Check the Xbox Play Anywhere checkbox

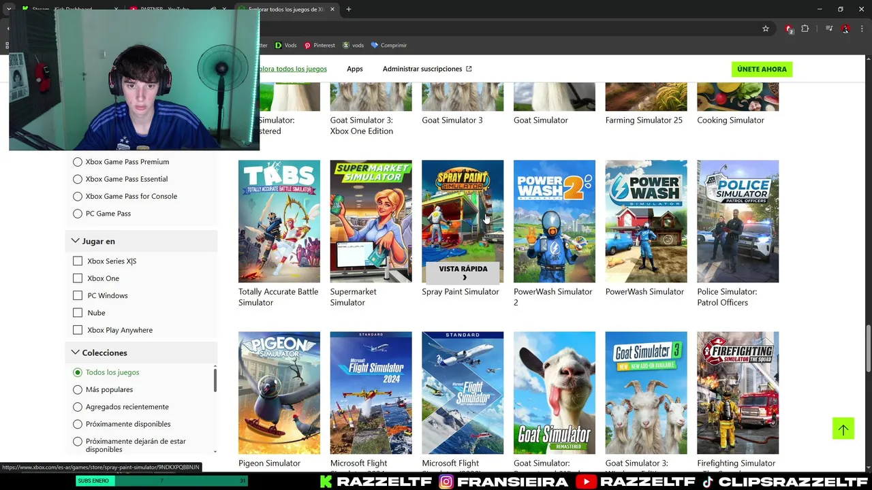pyautogui.click(x=78, y=330)
